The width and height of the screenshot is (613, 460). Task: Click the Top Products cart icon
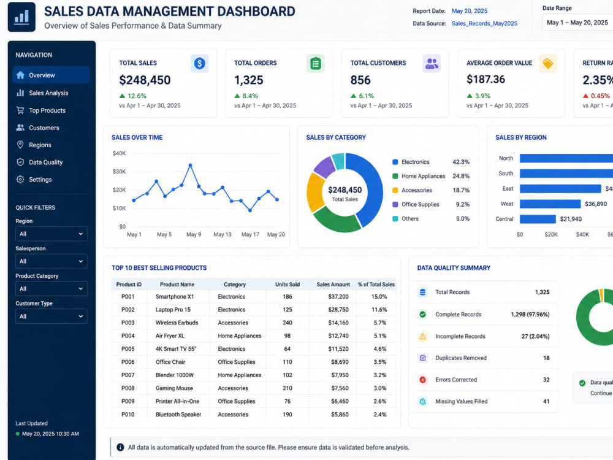click(20, 110)
